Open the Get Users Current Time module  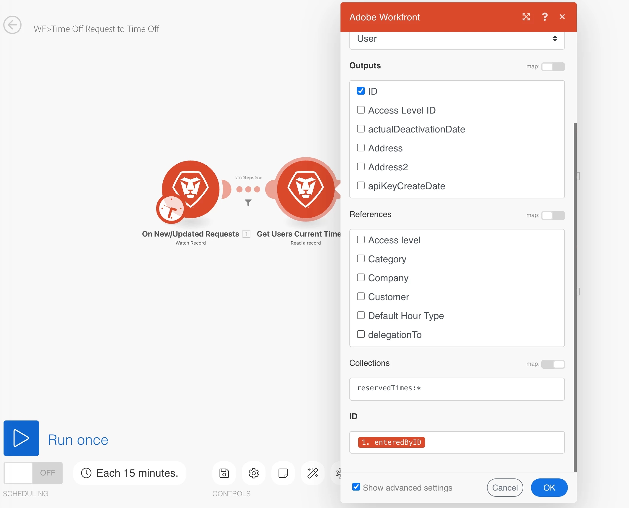point(306,189)
